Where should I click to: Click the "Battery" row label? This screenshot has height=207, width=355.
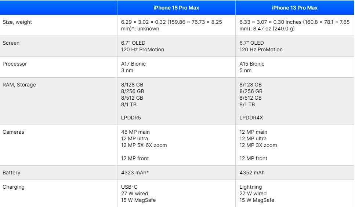(x=11, y=173)
